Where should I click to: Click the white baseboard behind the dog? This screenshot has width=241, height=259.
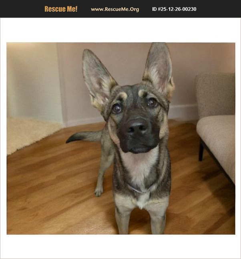pyautogui.click(x=182, y=112)
